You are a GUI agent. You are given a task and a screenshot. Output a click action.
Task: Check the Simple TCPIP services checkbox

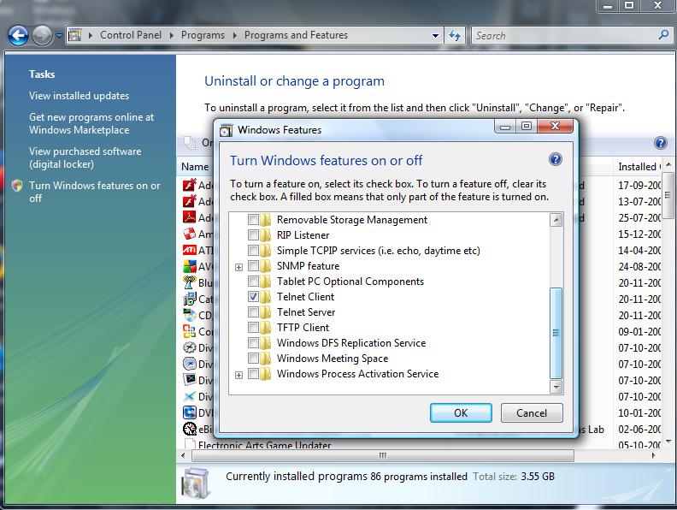click(253, 250)
